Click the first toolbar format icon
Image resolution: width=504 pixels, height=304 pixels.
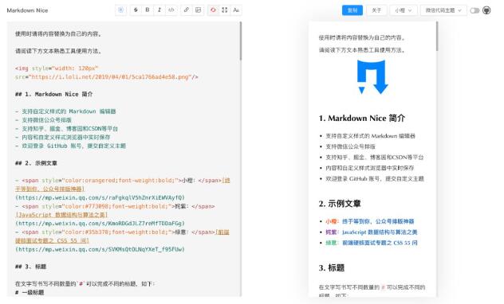point(121,10)
